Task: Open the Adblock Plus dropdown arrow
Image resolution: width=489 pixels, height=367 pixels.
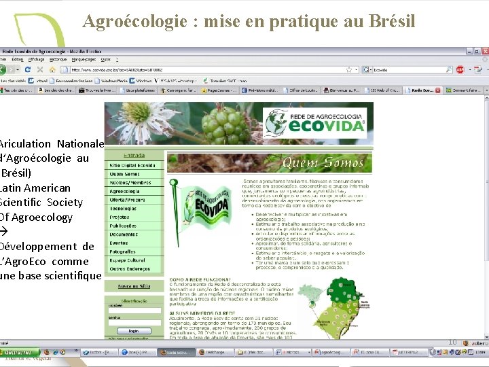Action: (469, 70)
